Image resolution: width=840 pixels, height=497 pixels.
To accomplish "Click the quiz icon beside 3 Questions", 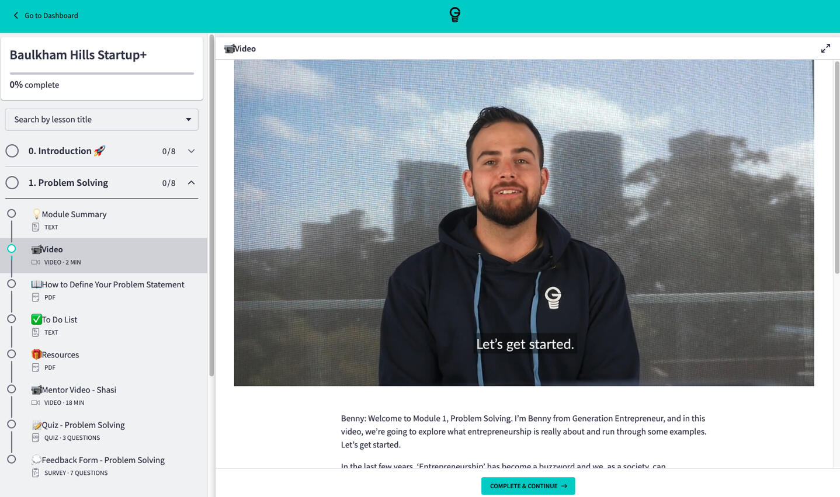I will 36,437.
